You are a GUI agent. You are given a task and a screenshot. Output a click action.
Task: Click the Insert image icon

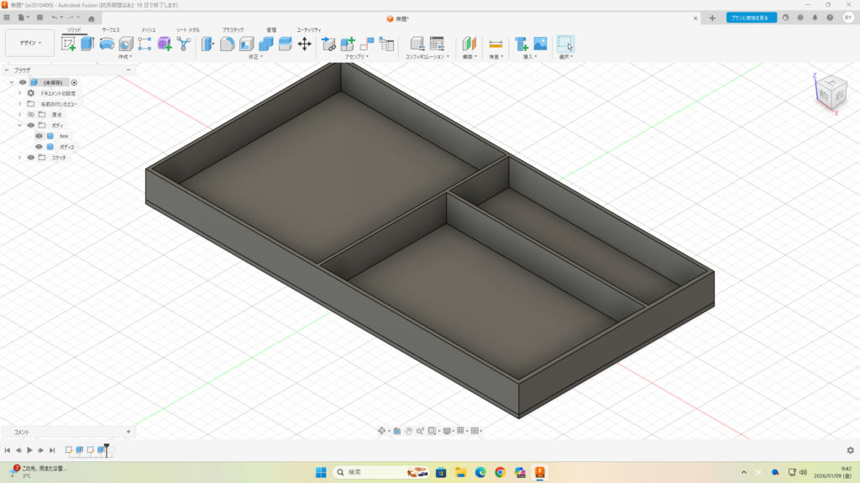pyautogui.click(x=540, y=44)
